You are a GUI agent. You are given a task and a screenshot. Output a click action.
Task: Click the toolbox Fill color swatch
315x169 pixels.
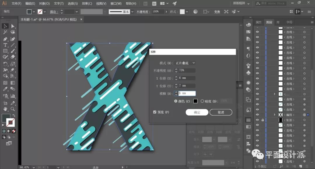6,118
